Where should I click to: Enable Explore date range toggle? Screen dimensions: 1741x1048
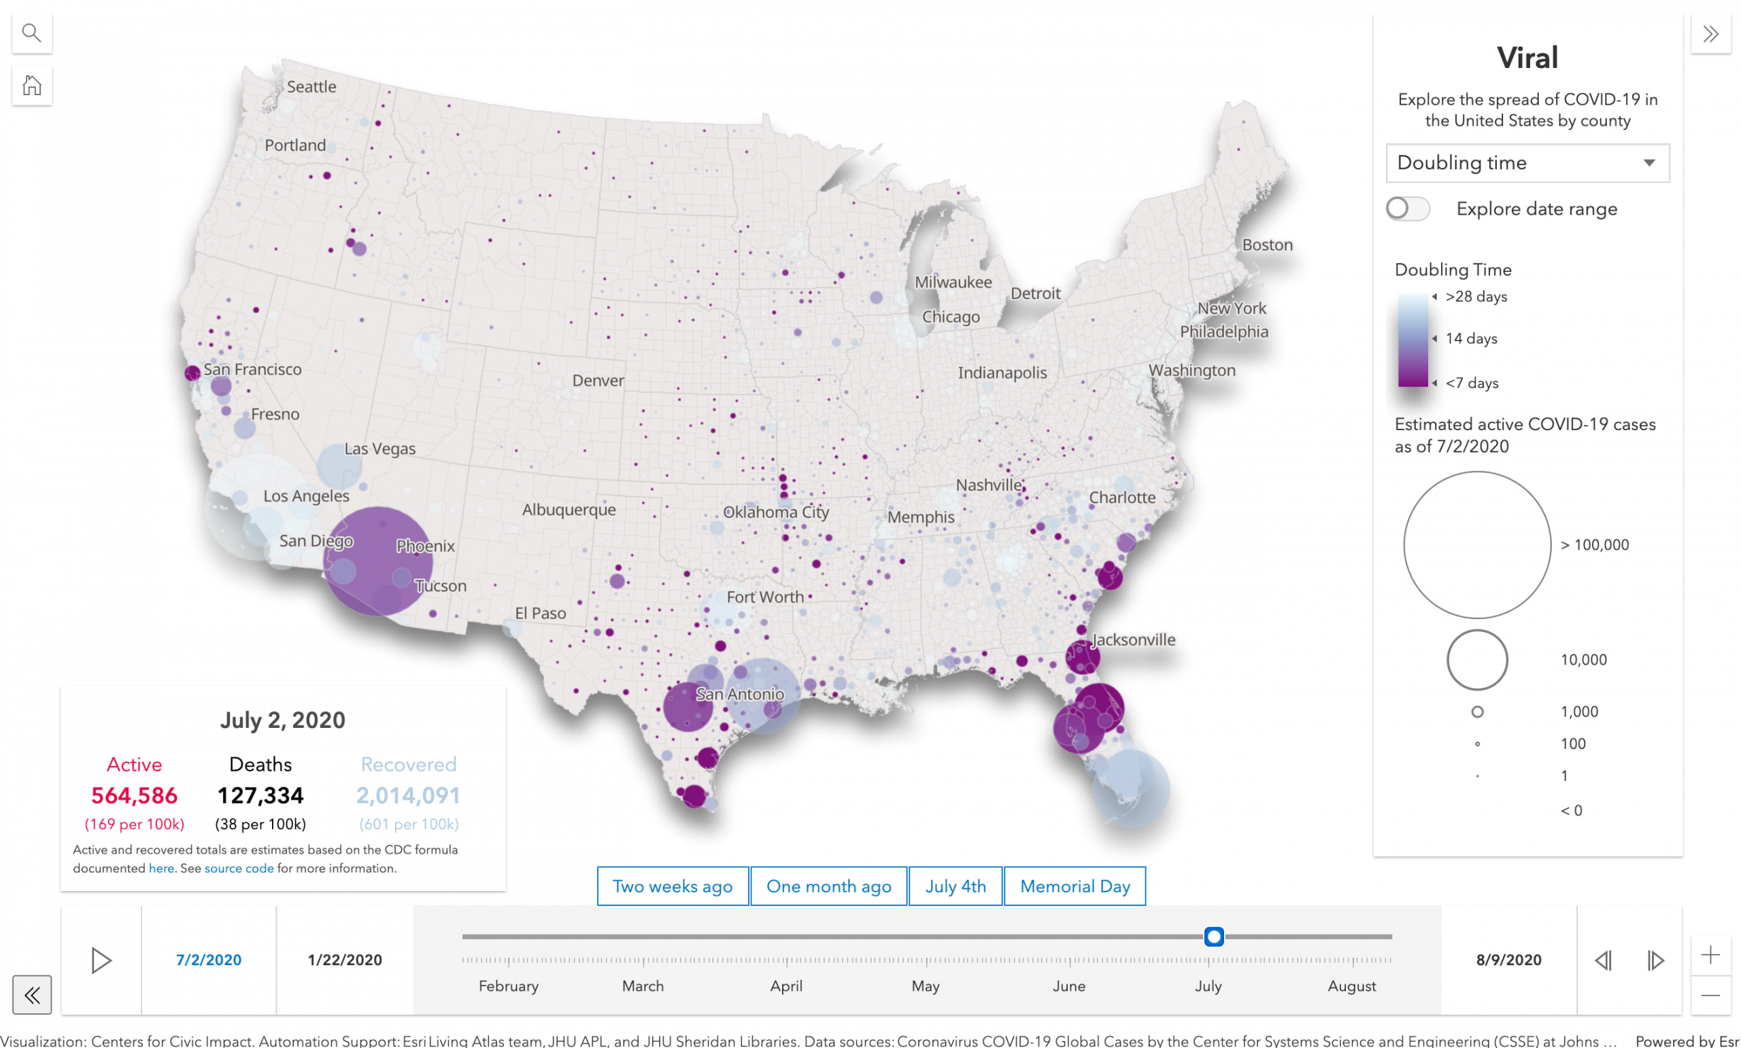(x=1407, y=209)
